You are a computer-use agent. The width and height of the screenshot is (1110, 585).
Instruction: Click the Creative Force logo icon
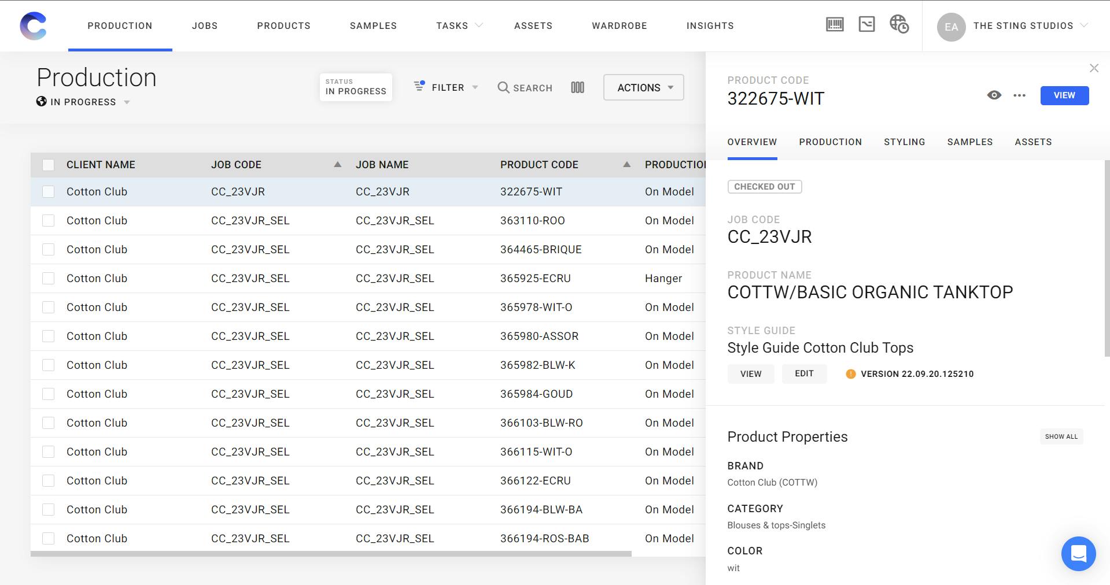33,26
